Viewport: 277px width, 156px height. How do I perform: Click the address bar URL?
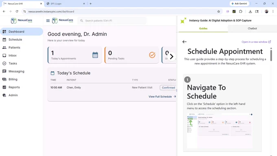point(51,11)
